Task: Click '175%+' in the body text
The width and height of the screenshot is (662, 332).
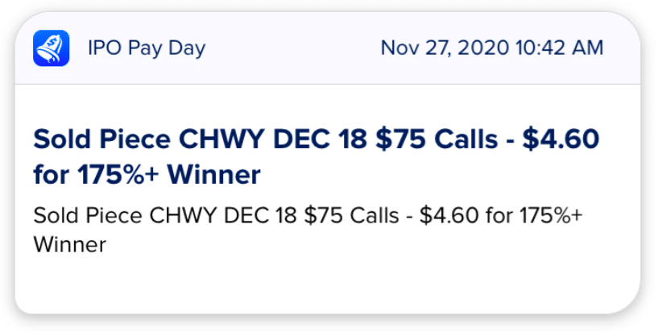Action: pos(551,215)
